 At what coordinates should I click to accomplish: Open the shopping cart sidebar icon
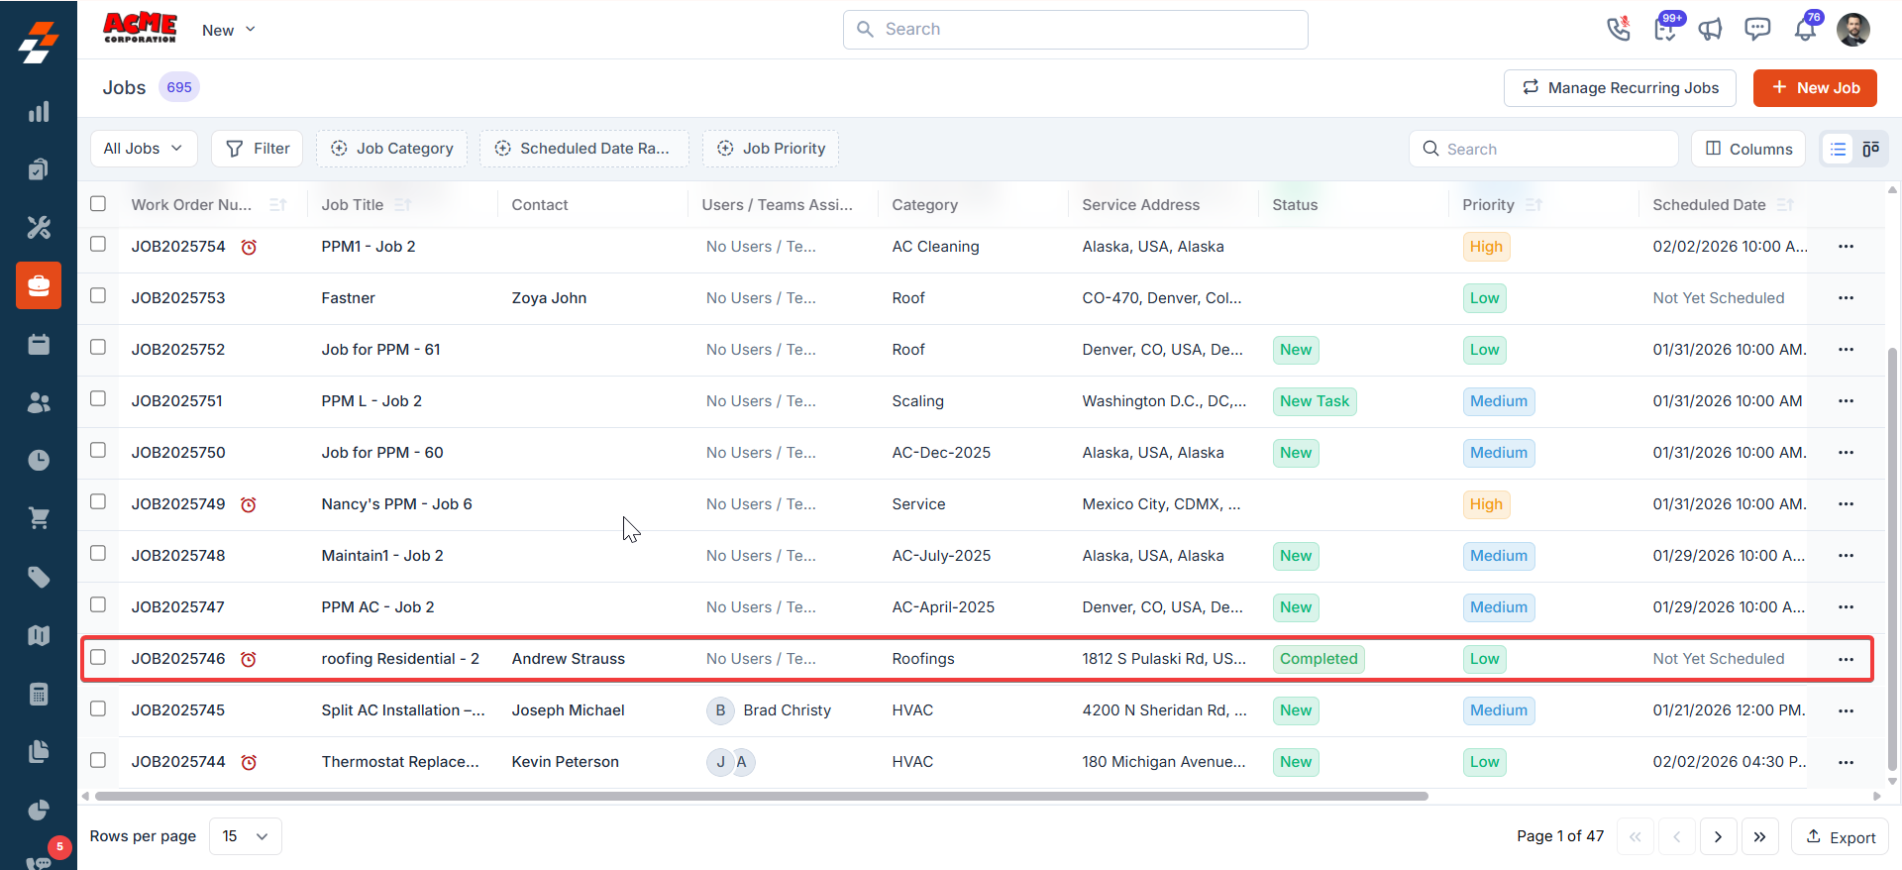click(39, 518)
